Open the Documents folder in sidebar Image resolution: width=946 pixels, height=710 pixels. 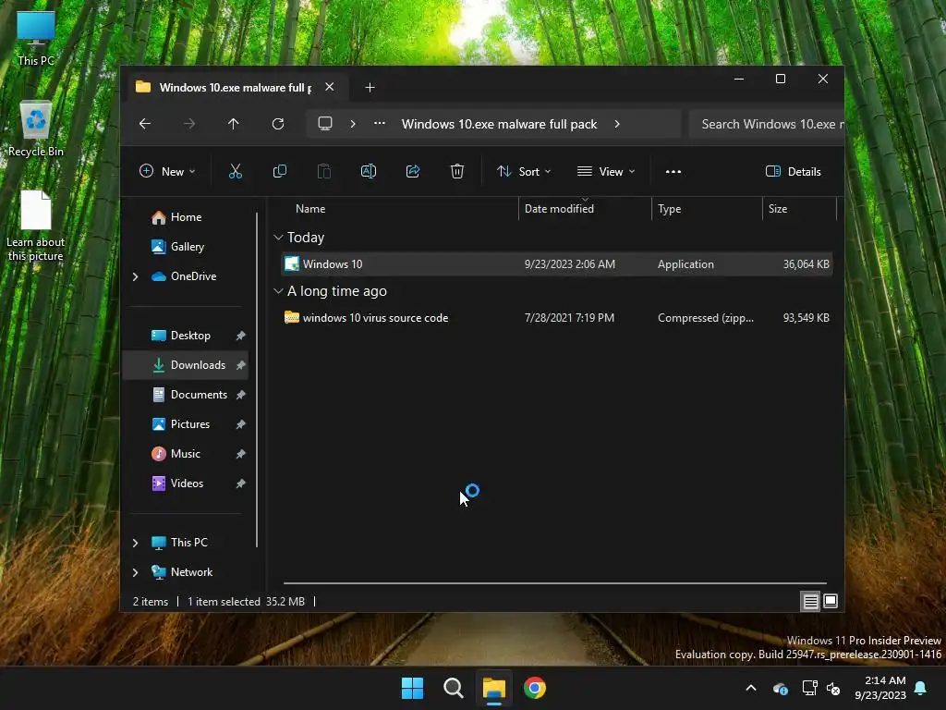click(199, 394)
